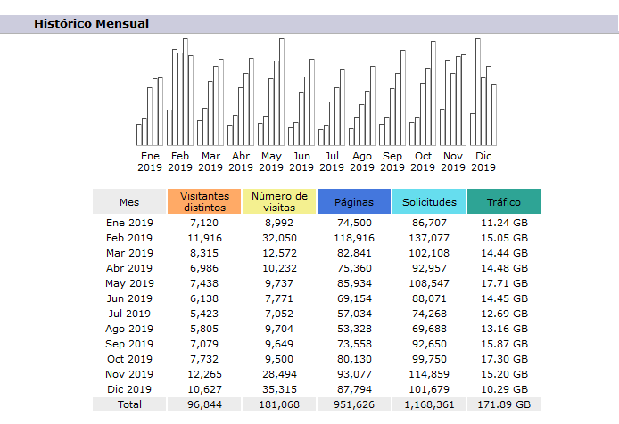Select the value 137,077 requests cell
The width and height of the screenshot is (619, 424).
click(x=429, y=238)
